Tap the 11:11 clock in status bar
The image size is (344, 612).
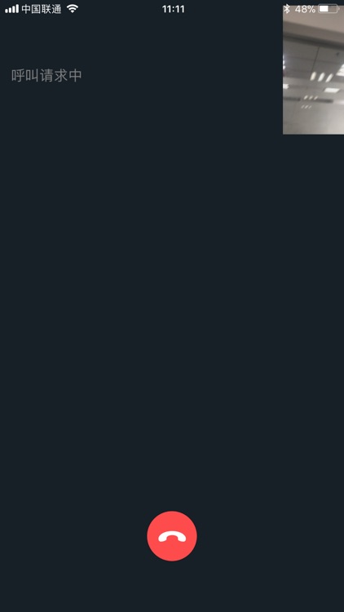[x=173, y=9]
